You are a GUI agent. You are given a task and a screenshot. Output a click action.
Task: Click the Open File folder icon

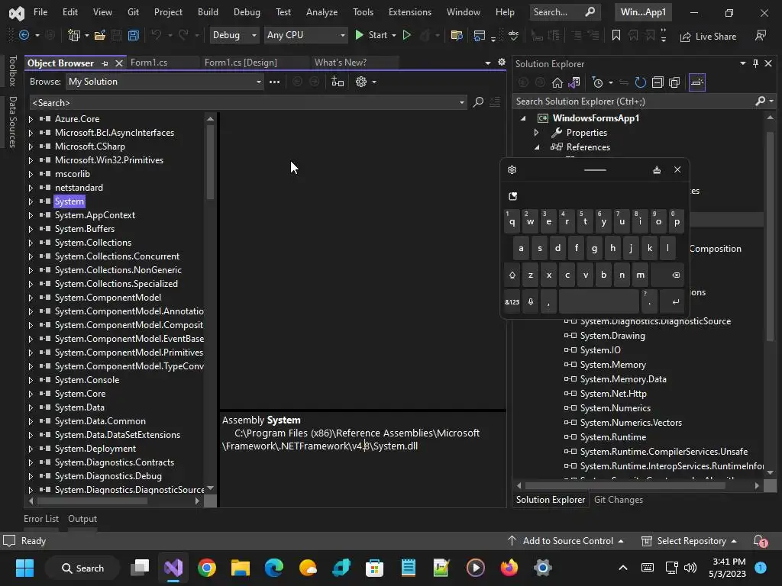pos(100,35)
